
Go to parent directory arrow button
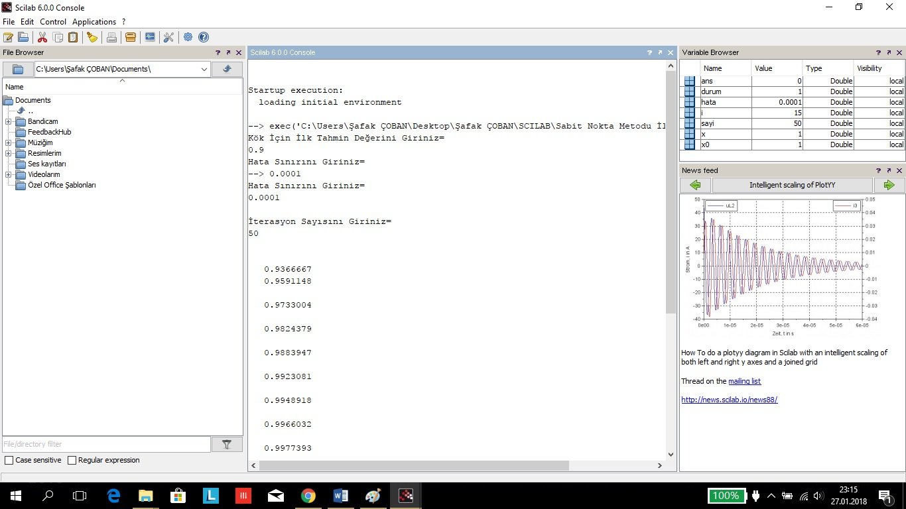227,69
